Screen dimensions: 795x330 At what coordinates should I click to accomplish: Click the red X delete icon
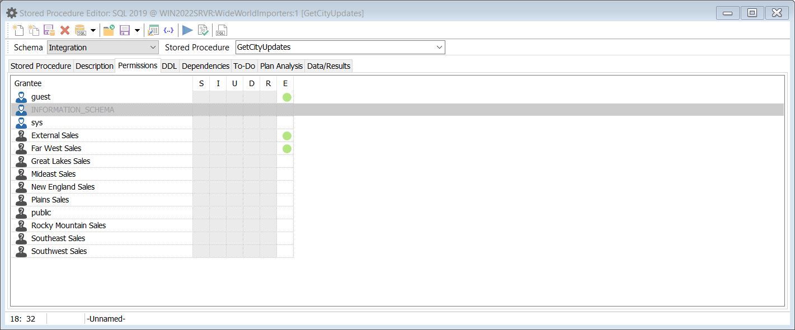click(65, 30)
